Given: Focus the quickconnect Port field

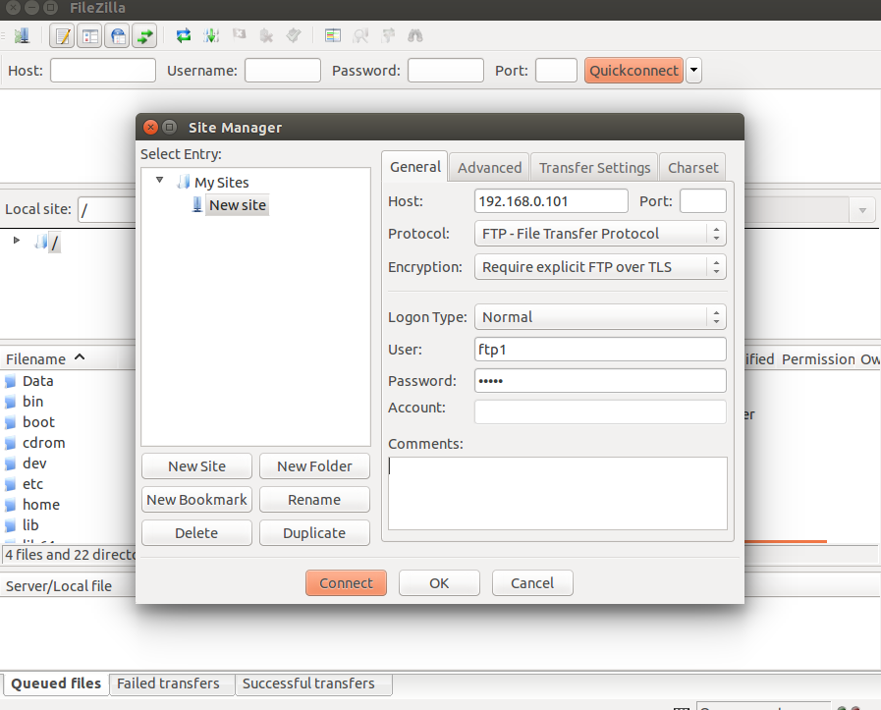Looking at the screenshot, I should [556, 70].
